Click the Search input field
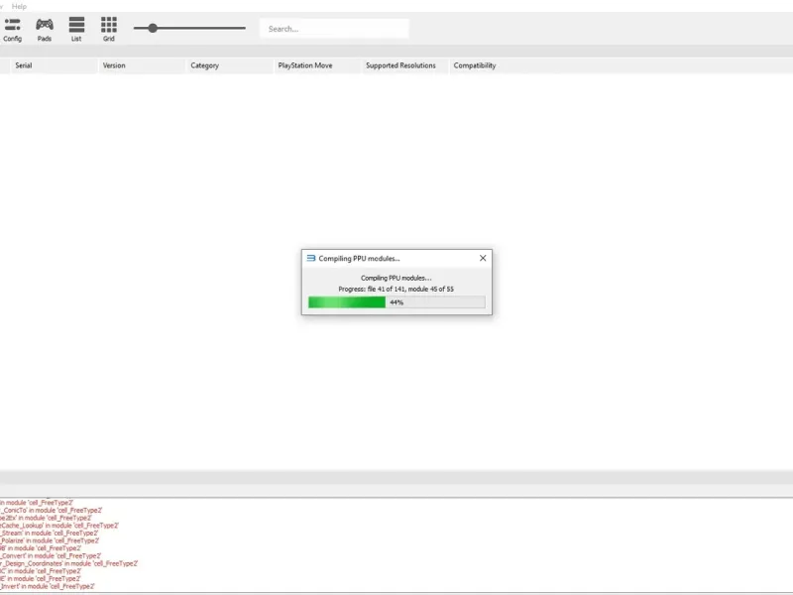Viewport: 793px width, 595px height. click(334, 29)
